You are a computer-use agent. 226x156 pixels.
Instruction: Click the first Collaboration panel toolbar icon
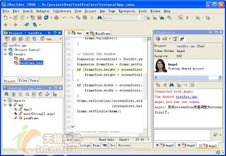coord(158,39)
